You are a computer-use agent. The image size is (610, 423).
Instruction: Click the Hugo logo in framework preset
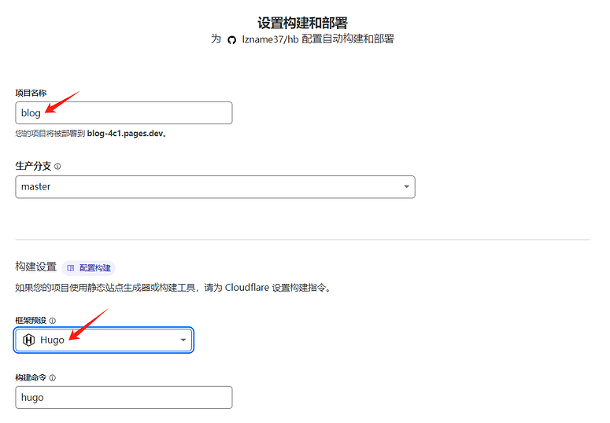(29, 340)
